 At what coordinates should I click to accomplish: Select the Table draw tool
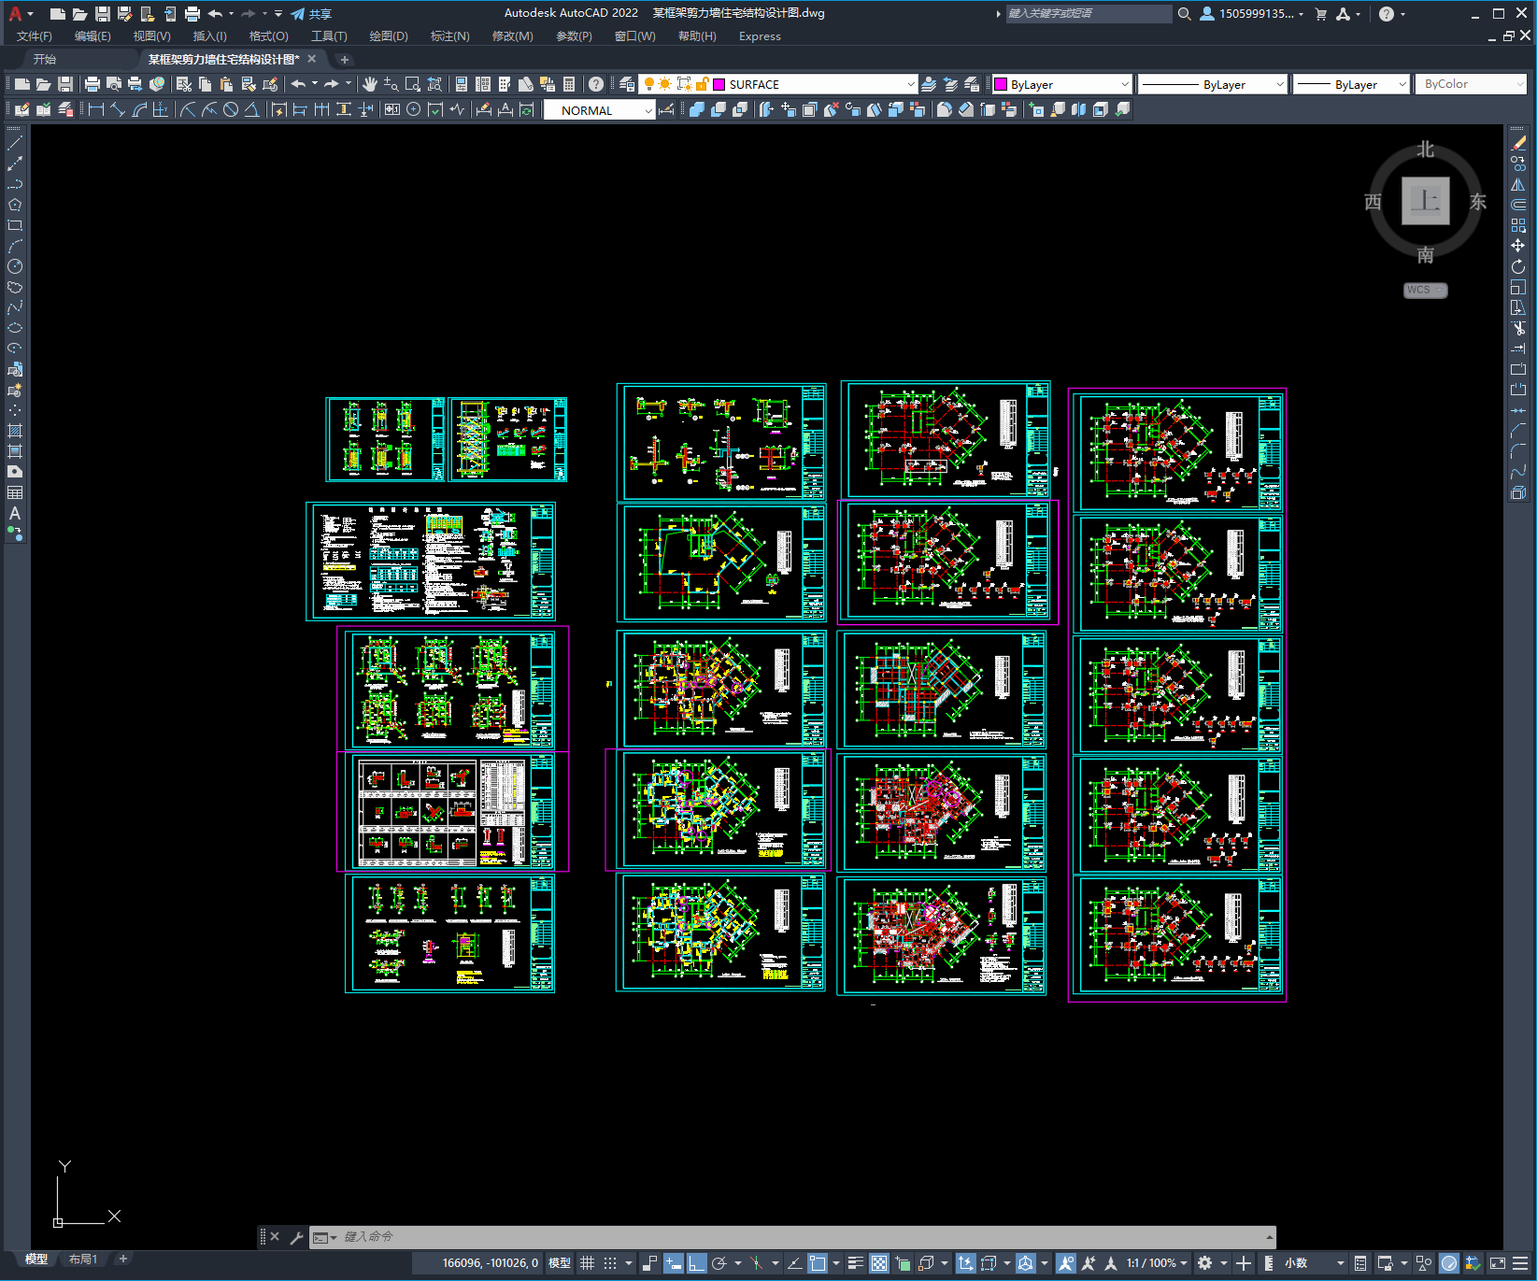pyautogui.click(x=15, y=492)
